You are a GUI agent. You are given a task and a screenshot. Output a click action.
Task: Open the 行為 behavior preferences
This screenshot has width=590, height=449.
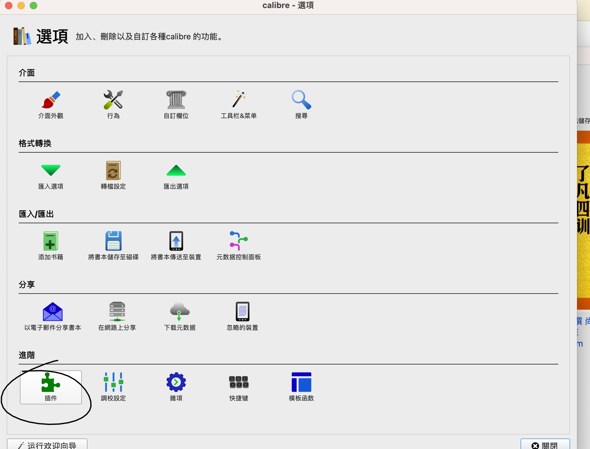(x=113, y=105)
